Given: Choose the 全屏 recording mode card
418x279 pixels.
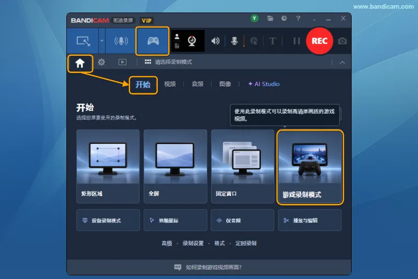Looking at the screenshot, I should point(176,166).
